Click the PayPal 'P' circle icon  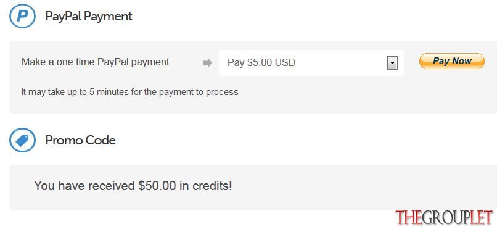click(22, 16)
